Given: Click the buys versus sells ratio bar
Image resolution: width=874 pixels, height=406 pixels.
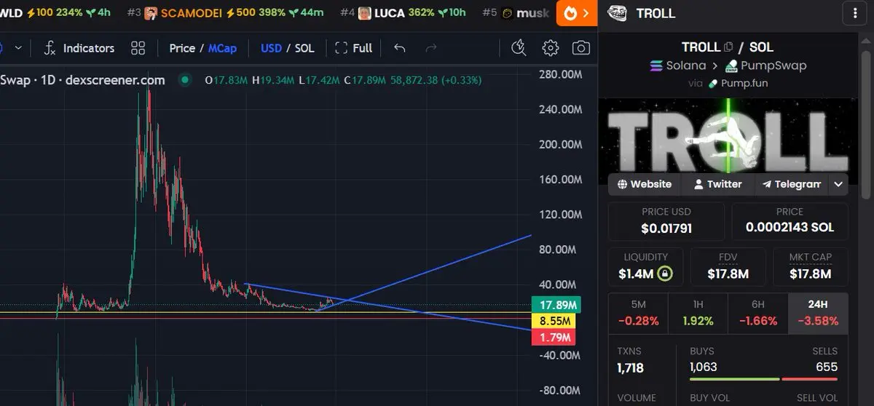Looking at the screenshot, I should coord(763,379).
